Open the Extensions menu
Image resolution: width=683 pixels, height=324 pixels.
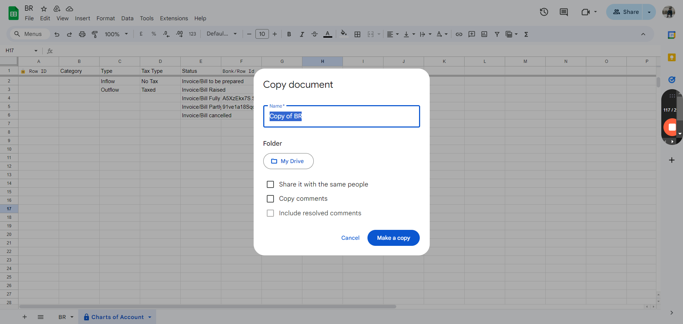[x=174, y=18]
